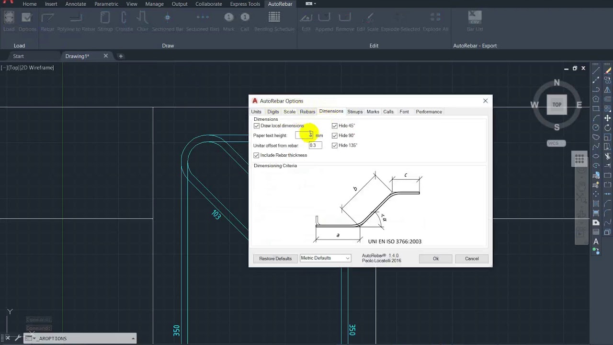Image resolution: width=613 pixels, height=345 pixels.
Task: Select the Circle tool in the right toolbar
Action: (596, 127)
